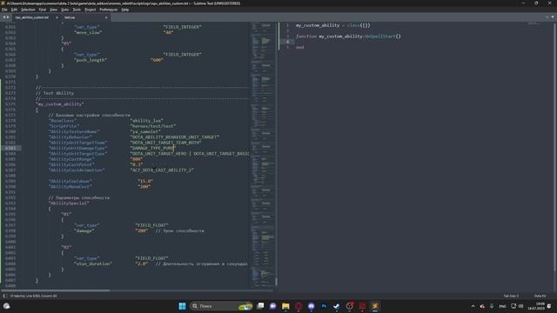Open the Find menu
557x313 pixels.
pos(43,10)
